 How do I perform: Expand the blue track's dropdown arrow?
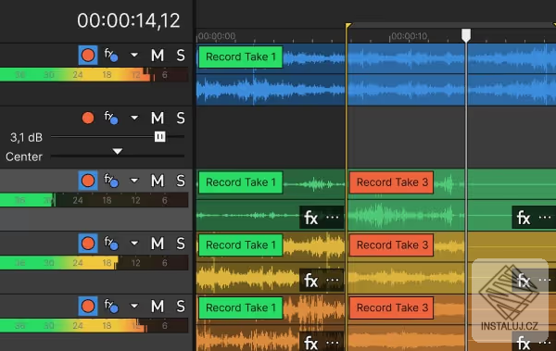(134, 55)
